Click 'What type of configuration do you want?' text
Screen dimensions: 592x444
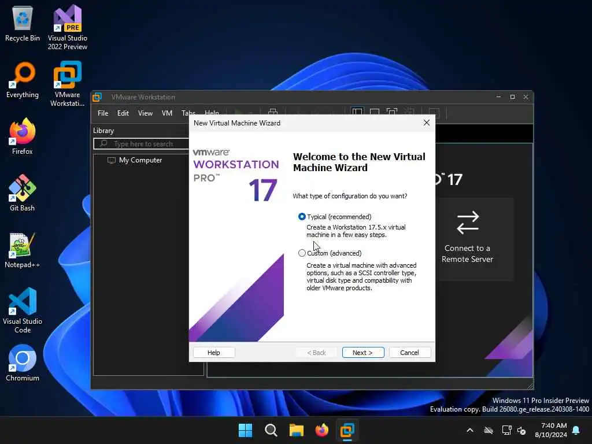350,196
